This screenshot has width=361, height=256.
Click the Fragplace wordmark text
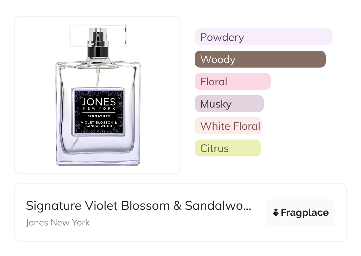pos(305,212)
